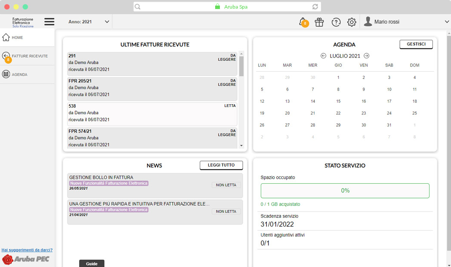Select 15 July in the calendar
The image size is (451, 267).
tap(338, 101)
